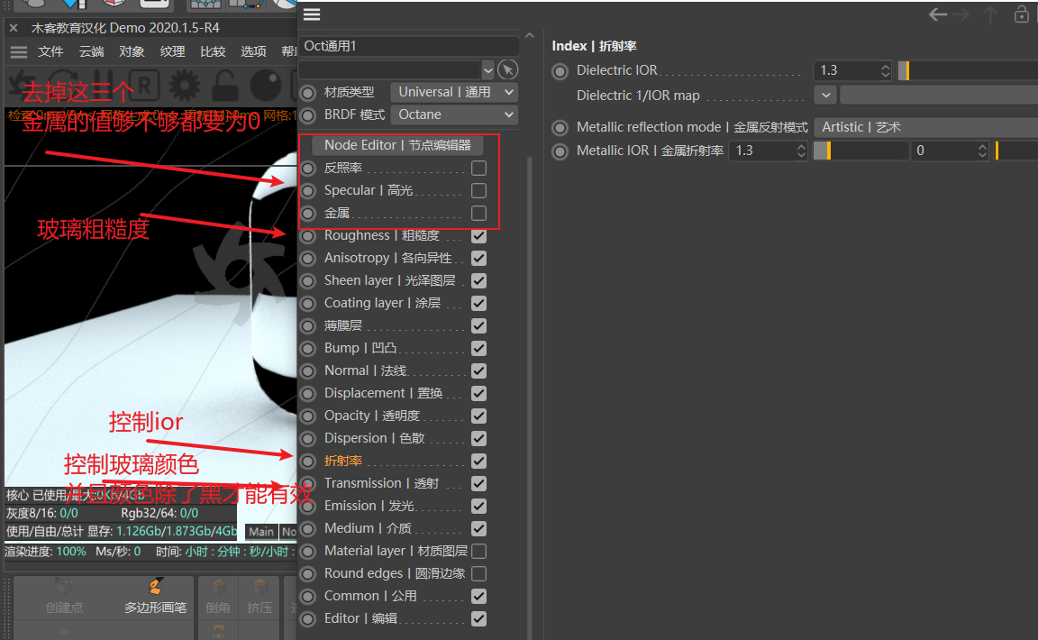
Task: Pause rendering in Live Viewer toolbar
Action: point(104,85)
